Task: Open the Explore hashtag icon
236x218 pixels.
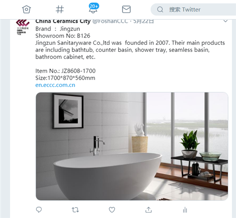Action: (60, 9)
